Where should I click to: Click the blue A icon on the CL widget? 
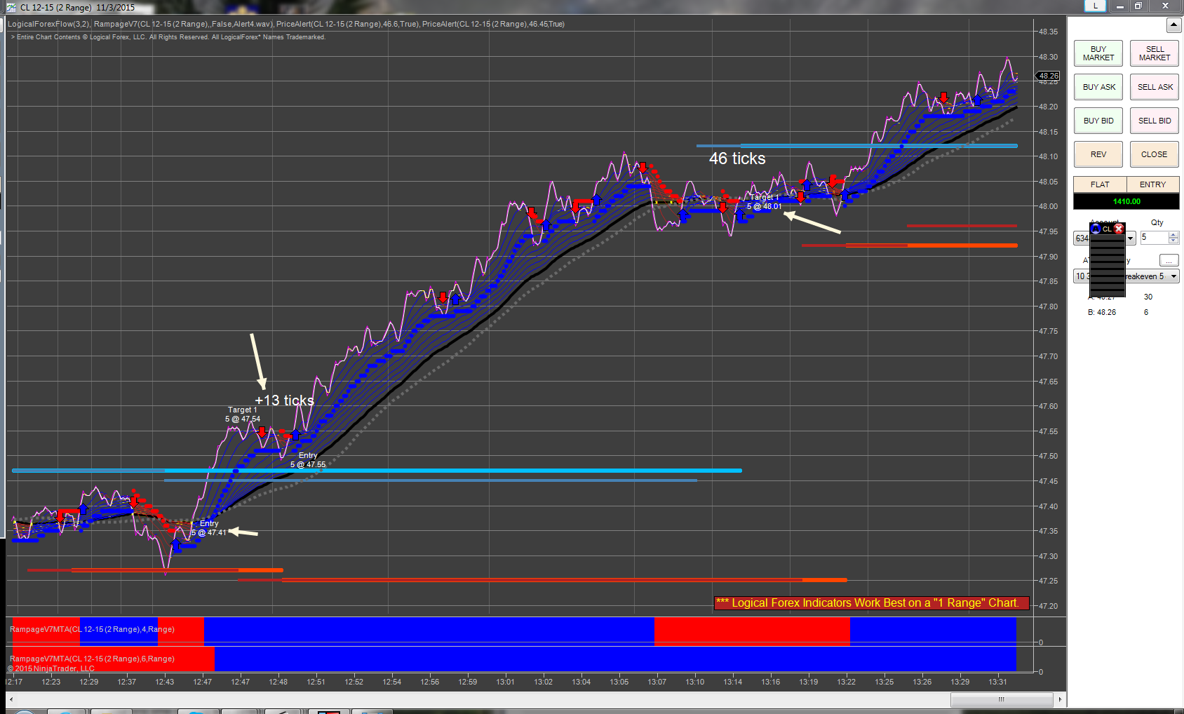(x=1096, y=229)
